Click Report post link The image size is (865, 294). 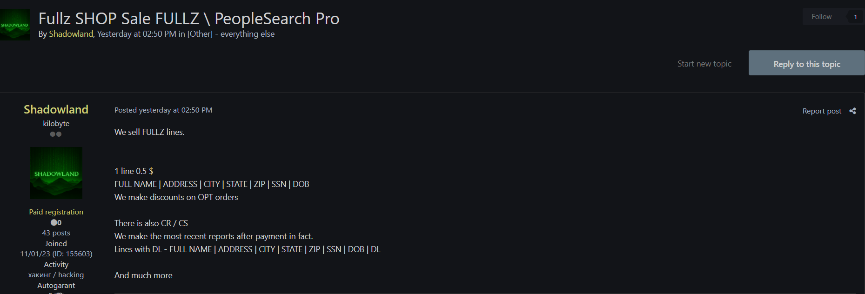pyautogui.click(x=822, y=111)
